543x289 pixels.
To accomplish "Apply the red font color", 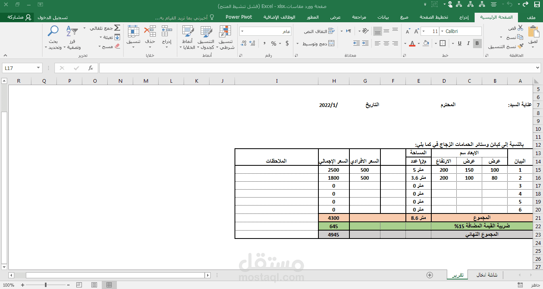I will coord(412,43).
